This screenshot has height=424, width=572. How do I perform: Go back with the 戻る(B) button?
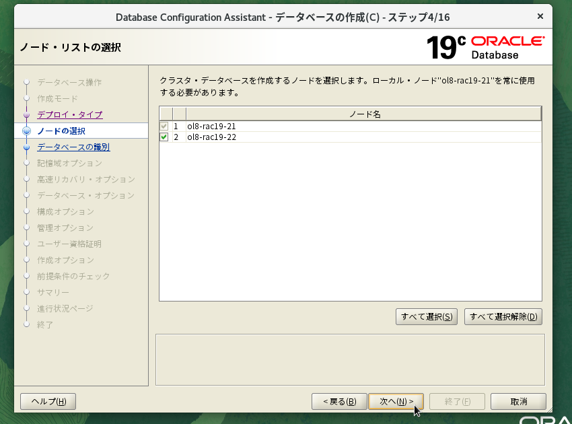339,401
